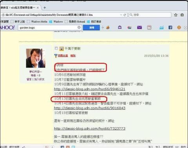
Task: Open the shopping bag icon in toolbar
Action: tap(120, 27)
